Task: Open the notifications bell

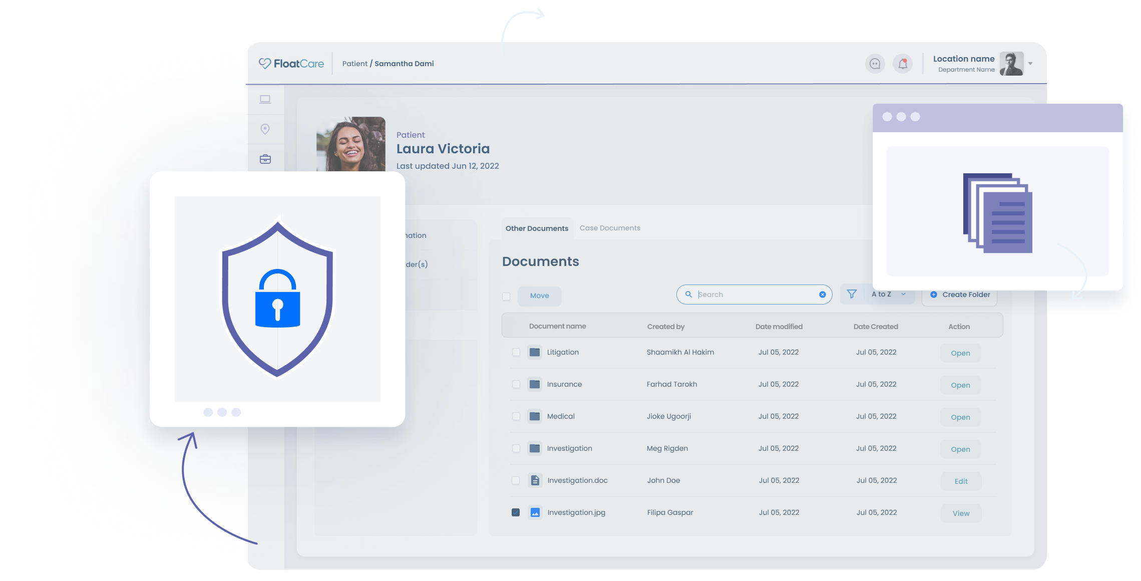Action: coord(902,64)
